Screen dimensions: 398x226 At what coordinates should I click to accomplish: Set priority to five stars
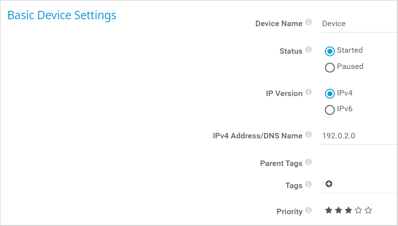(368, 210)
